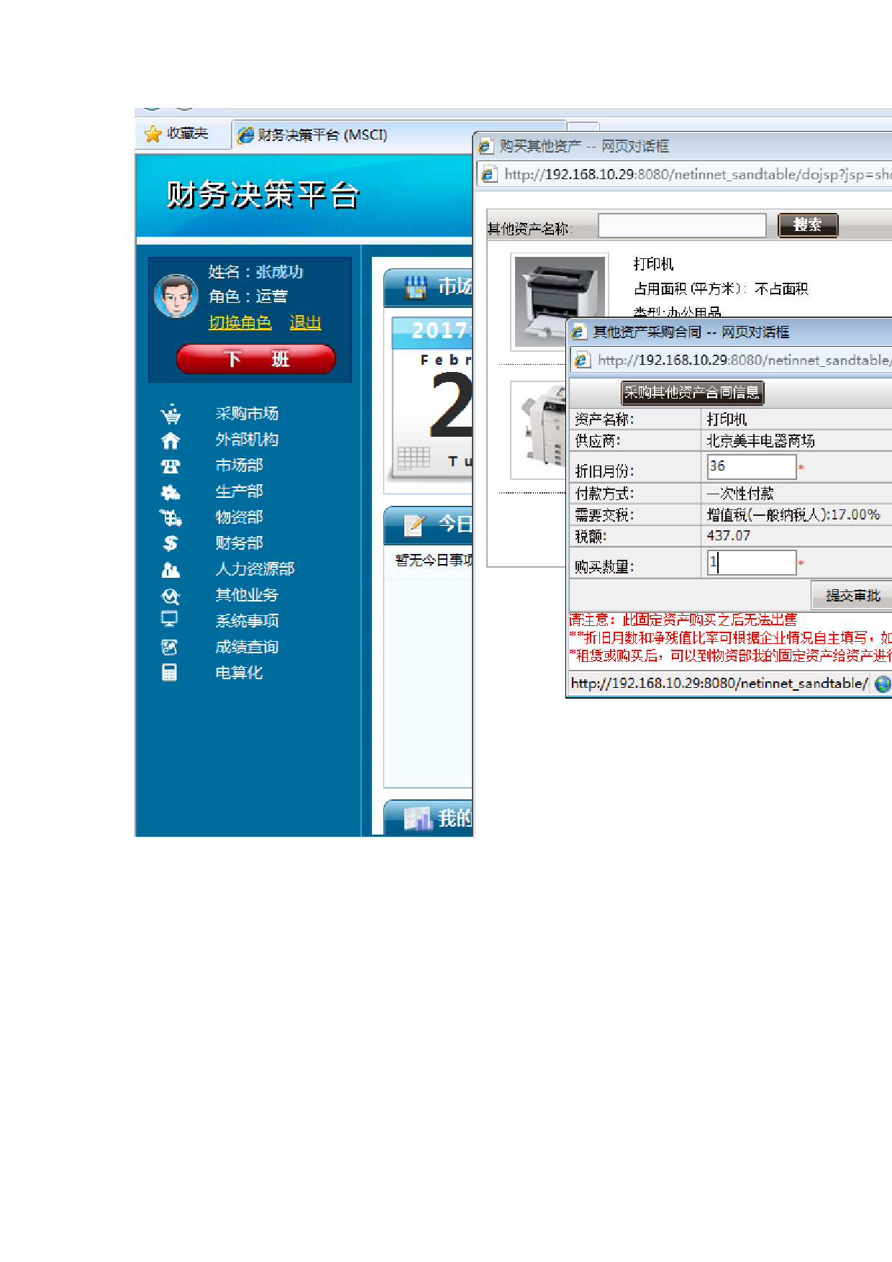Click the 折旧月份 field showing 36

click(752, 467)
